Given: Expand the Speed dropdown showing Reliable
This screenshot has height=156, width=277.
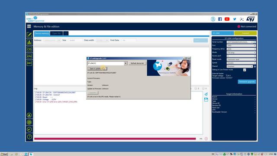Looking at the screenshot, I should 241,63.
